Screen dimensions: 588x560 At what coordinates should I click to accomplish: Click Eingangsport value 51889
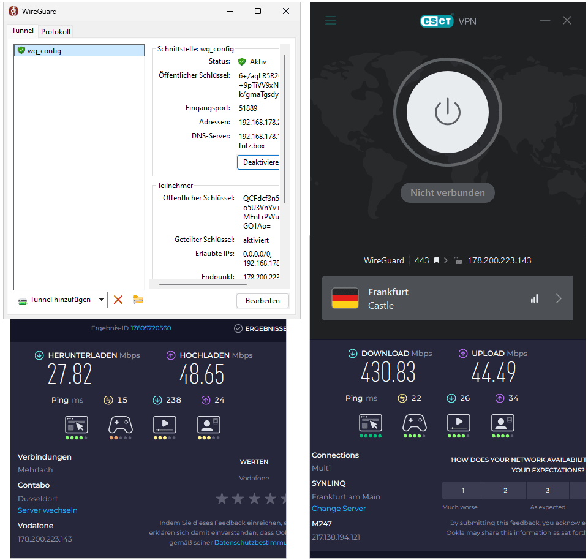248,108
